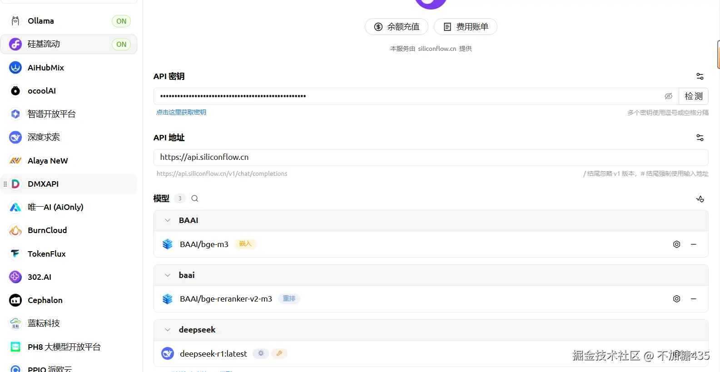The height and width of the screenshot is (372, 720).
Task: Click BAAI/bge-reranker-v2-m3 model name
Action: point(226,299)
